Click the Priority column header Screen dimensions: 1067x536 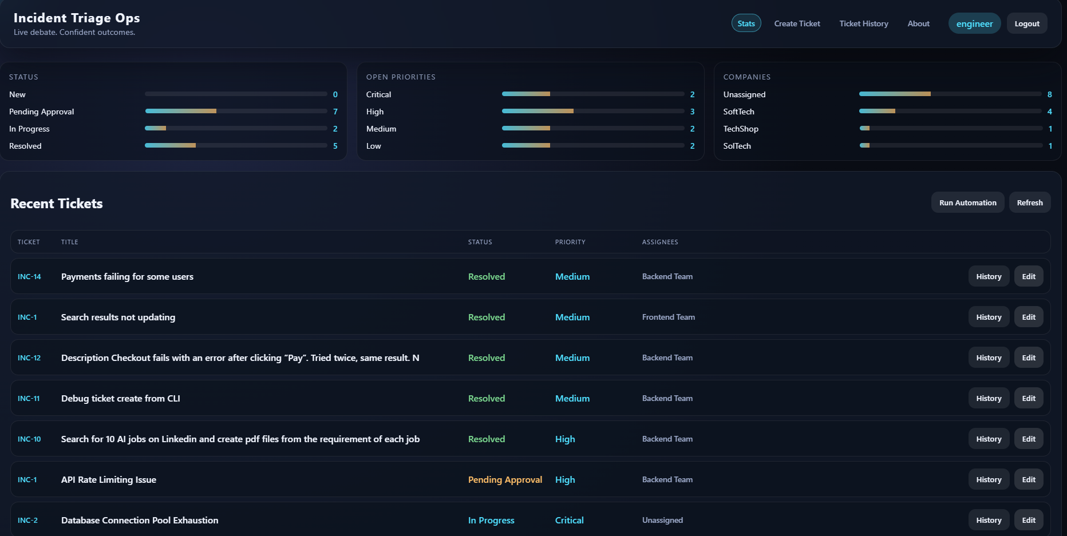pos(570,242)
